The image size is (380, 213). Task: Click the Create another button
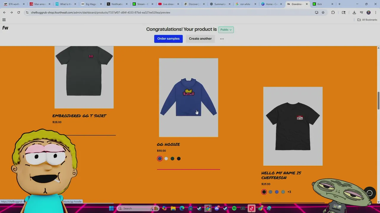coord(200,39)
